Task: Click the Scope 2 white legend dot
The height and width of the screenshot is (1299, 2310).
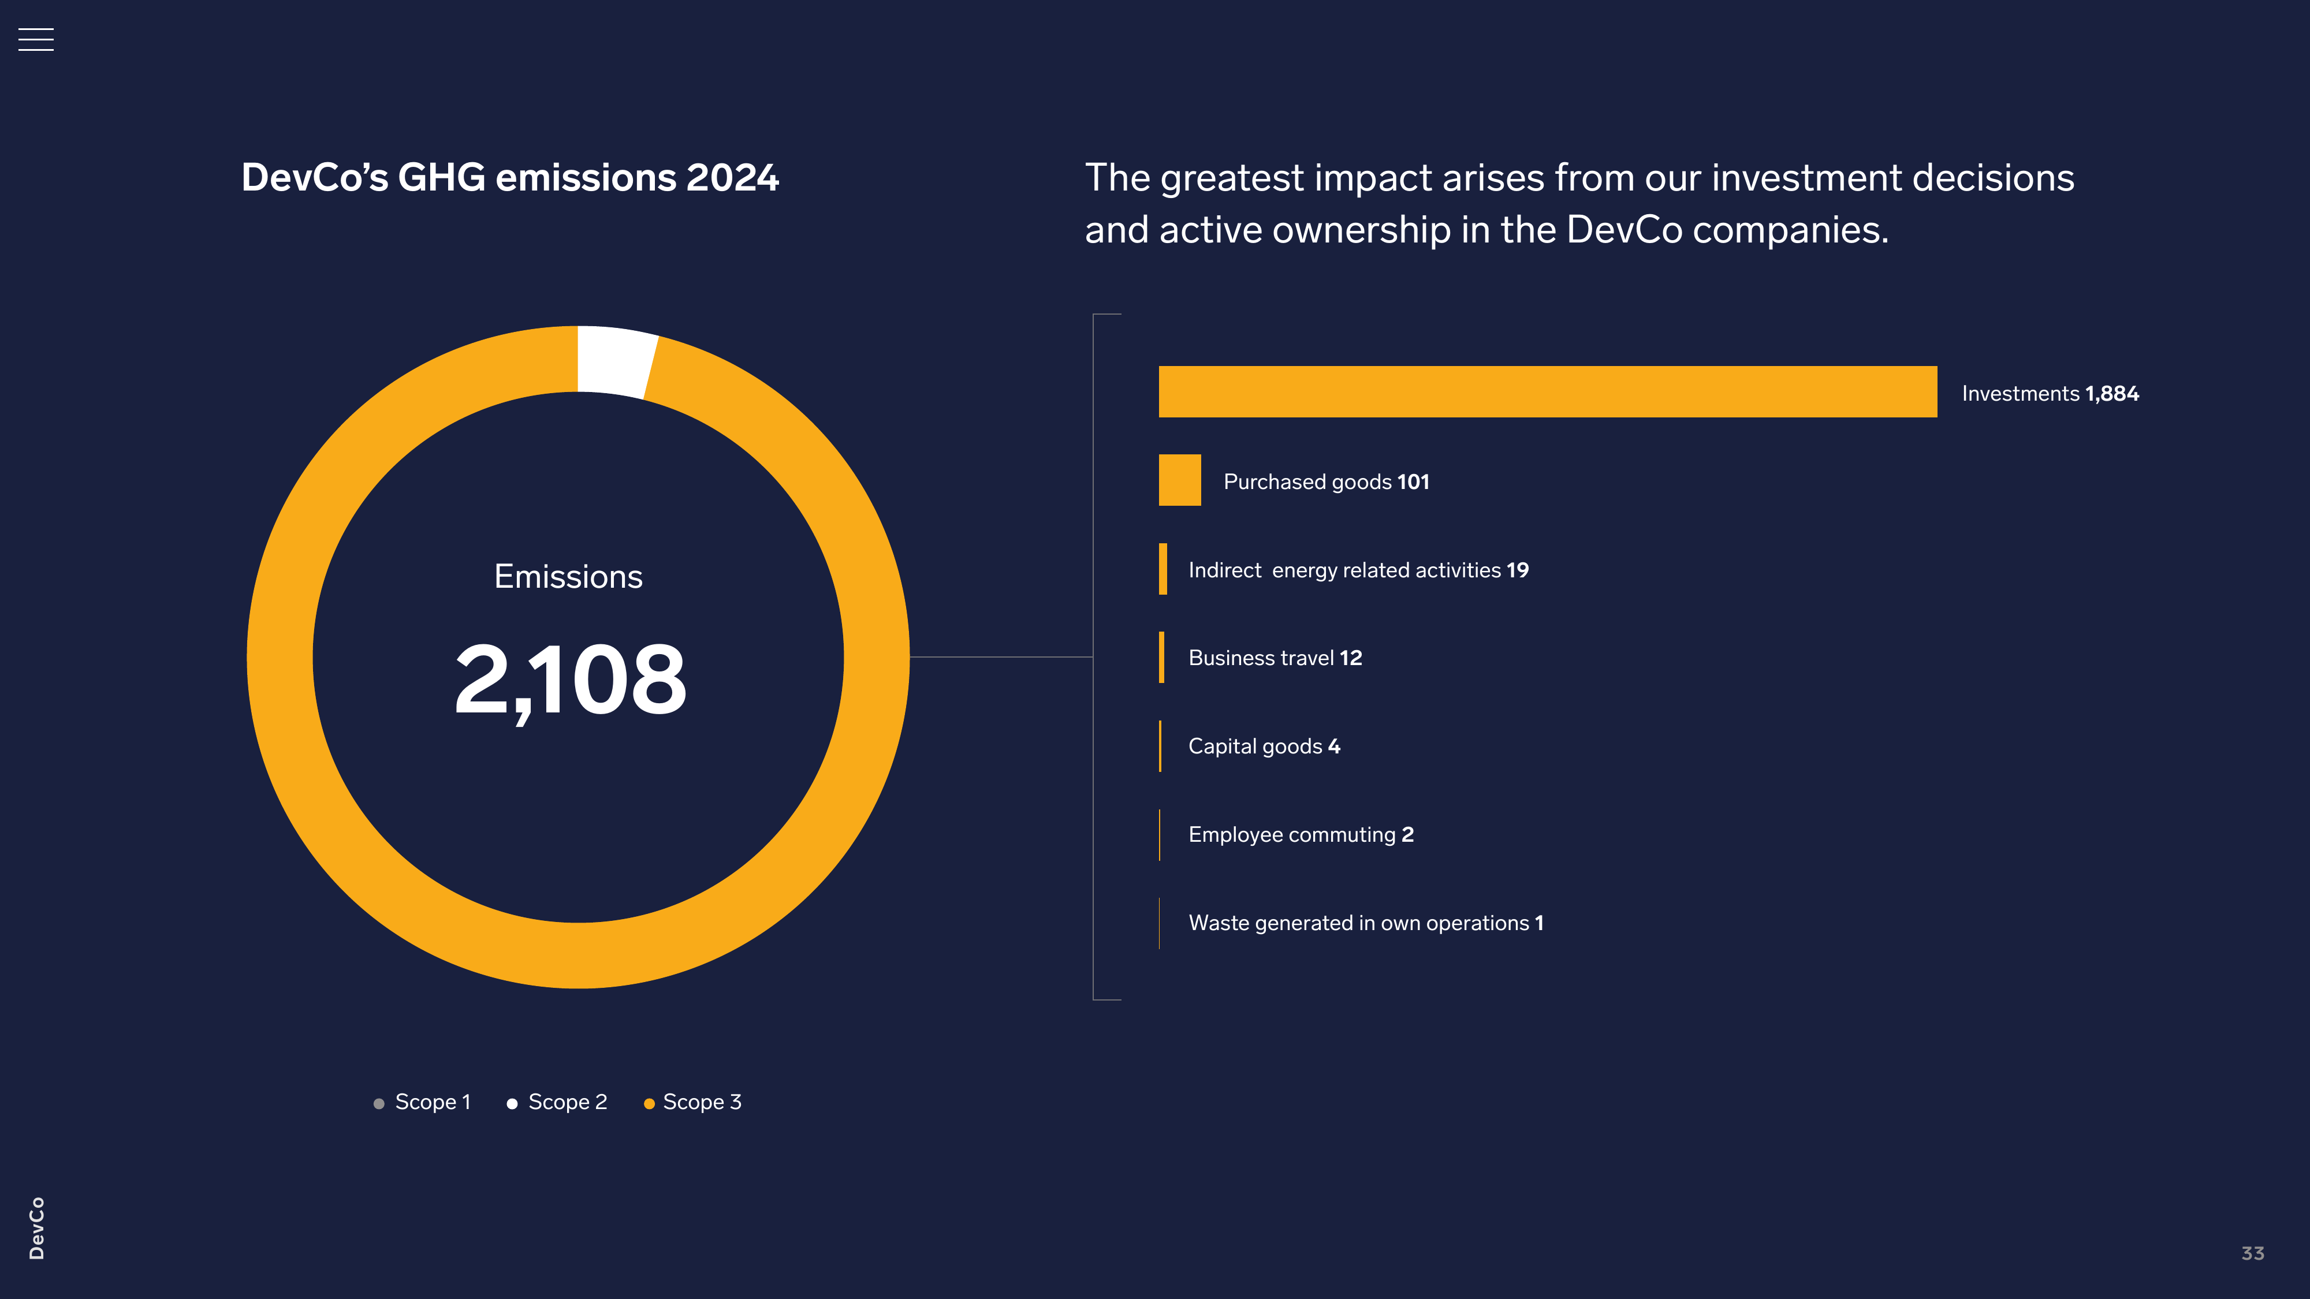Action: [512, 1103]
